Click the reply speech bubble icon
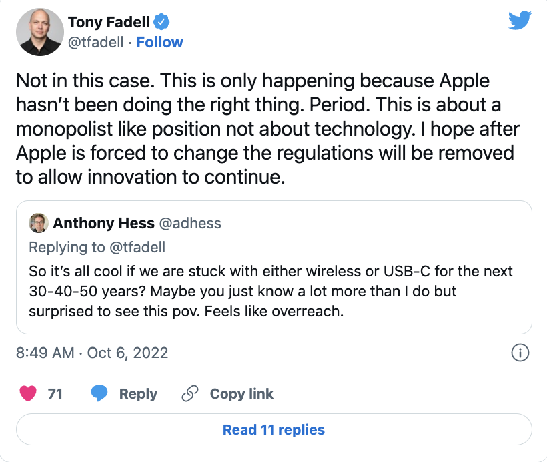547x462 pixels. coord(99,394)
